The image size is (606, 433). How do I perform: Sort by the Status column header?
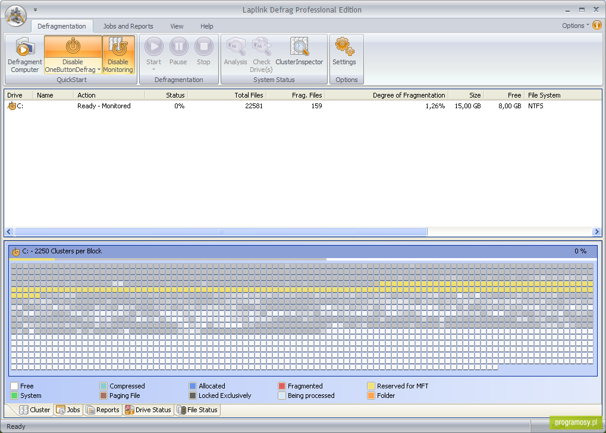coord(167,95)
